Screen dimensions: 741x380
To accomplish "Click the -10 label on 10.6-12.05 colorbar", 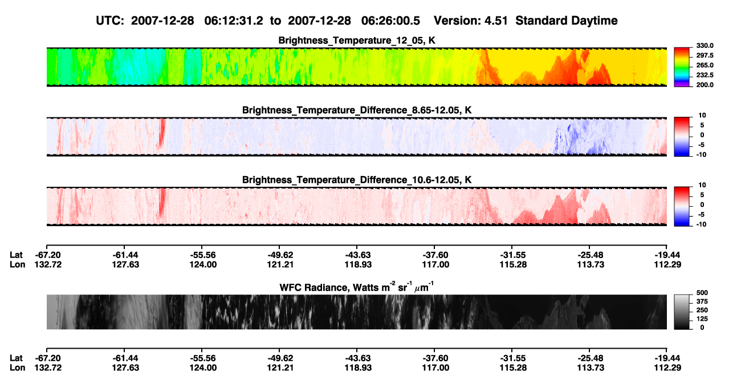I will pos(702,224).
